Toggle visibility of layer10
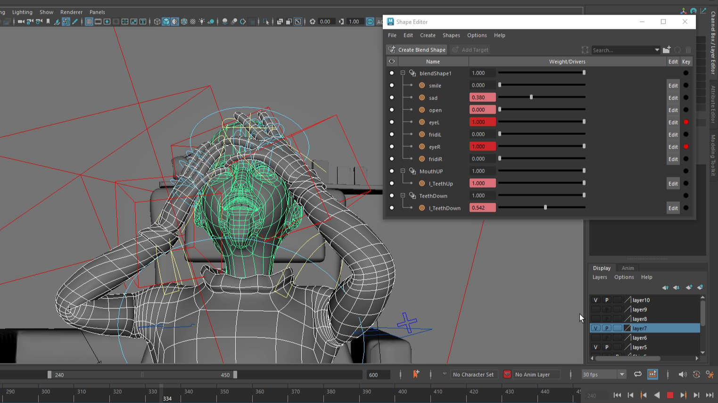 pyautogui.click(x=595, y=300)
